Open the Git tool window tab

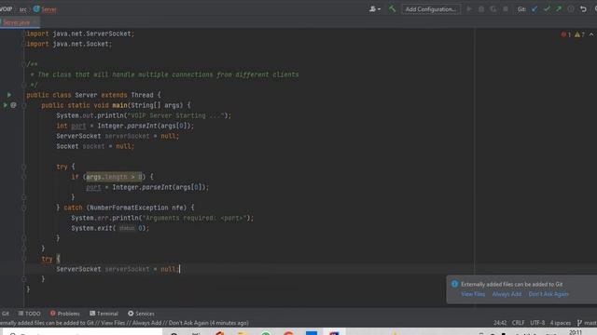pos(6,314)
